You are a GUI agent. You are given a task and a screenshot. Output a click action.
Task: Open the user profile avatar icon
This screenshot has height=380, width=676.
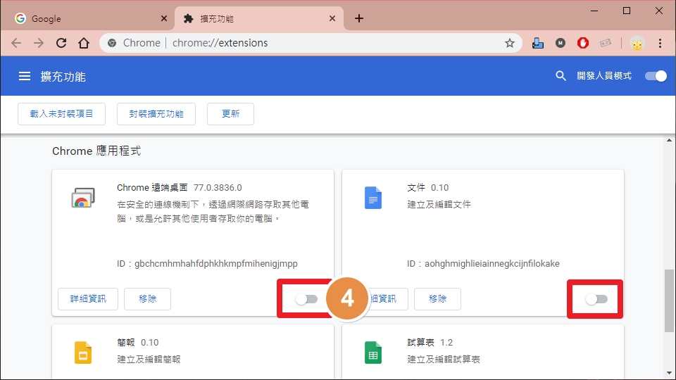coord(637,43)
